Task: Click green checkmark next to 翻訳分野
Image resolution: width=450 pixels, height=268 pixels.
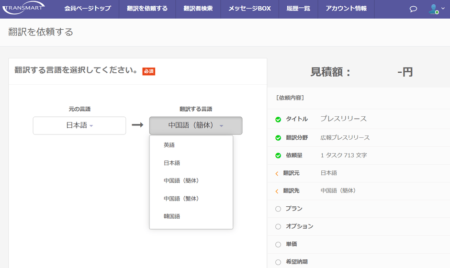Action: pyautogui.click(x=278, y=138)
